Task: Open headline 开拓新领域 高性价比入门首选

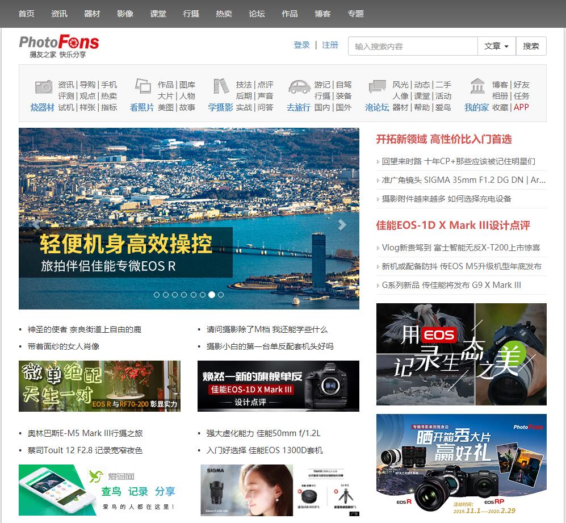Action: (x=444, y=140)
